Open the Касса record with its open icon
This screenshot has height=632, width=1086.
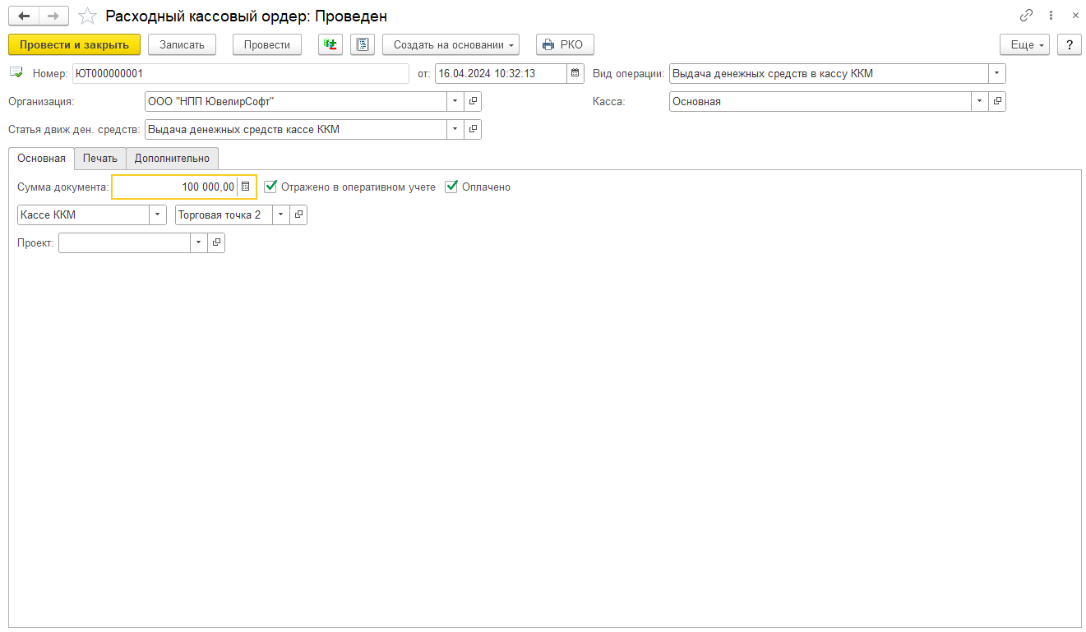pos(997,101)
